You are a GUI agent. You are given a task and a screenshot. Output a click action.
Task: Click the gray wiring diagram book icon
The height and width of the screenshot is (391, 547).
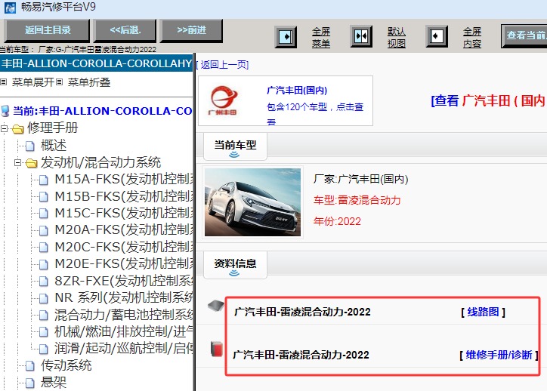tap(216, 306)
